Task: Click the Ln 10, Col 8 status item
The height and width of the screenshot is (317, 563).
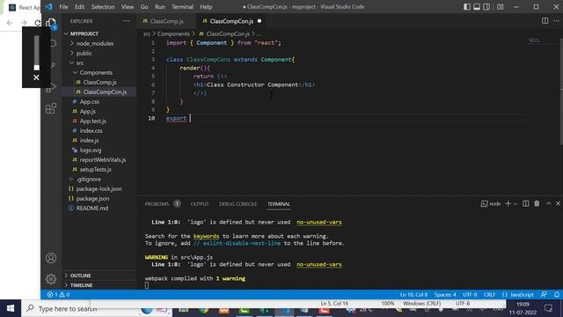Action: coord(413,294)
